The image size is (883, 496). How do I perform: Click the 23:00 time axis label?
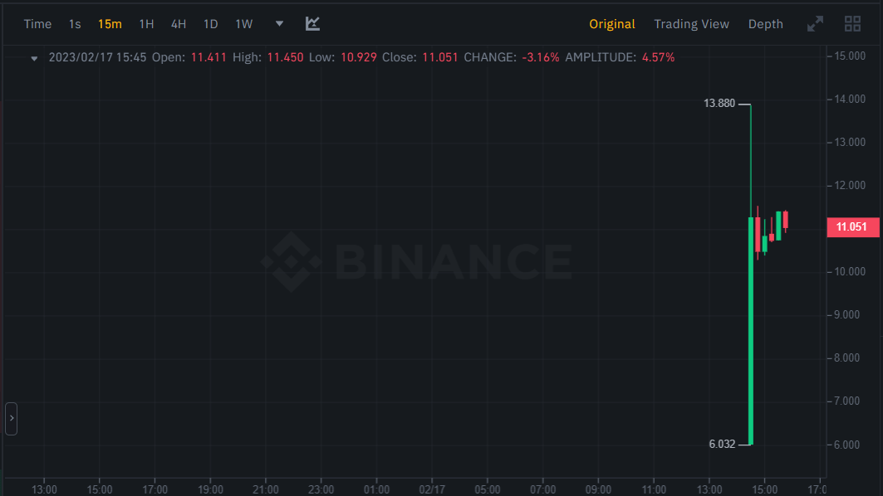(321, 490)
